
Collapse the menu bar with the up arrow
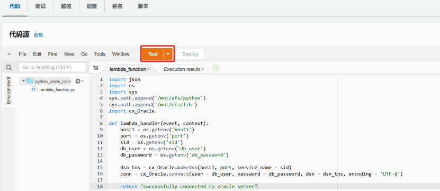(x=9, y=54)
